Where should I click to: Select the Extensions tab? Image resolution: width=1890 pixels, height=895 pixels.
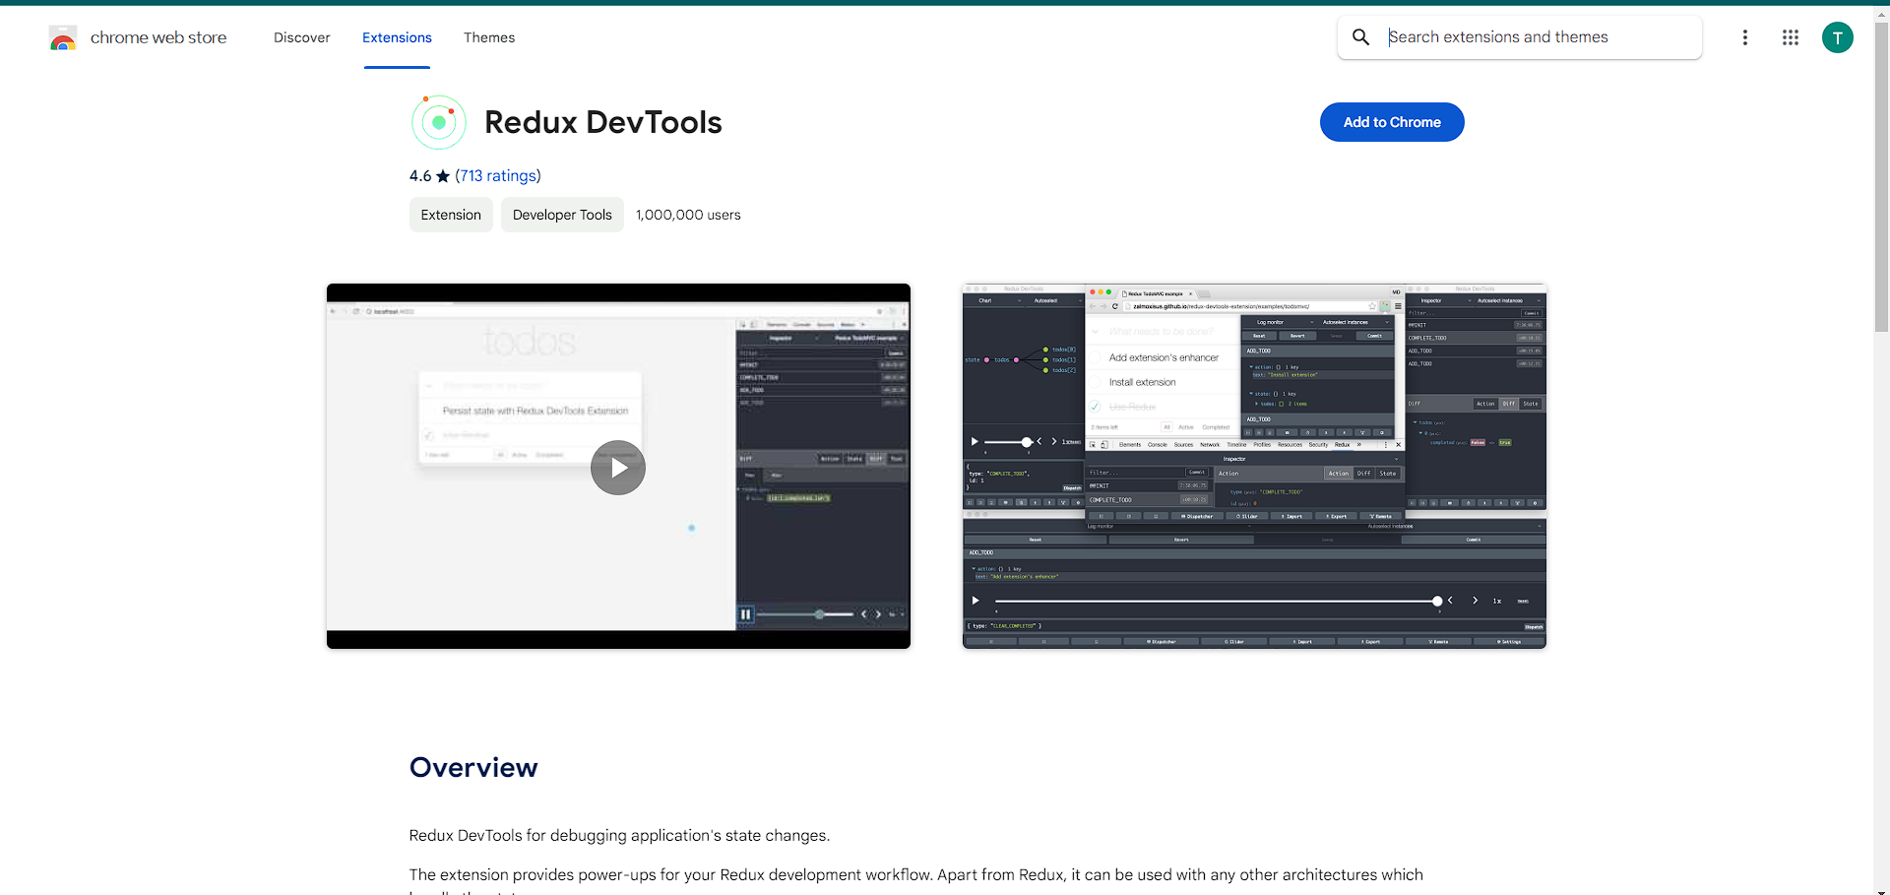click(397, 37)
